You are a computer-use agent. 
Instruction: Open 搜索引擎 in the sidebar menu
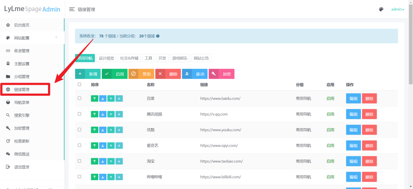click(x=22, y=115)
